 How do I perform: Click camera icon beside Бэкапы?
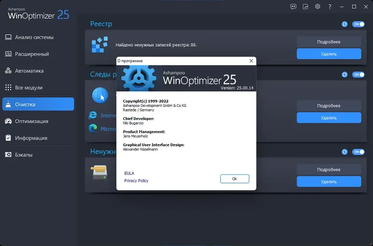pos(8,155)
